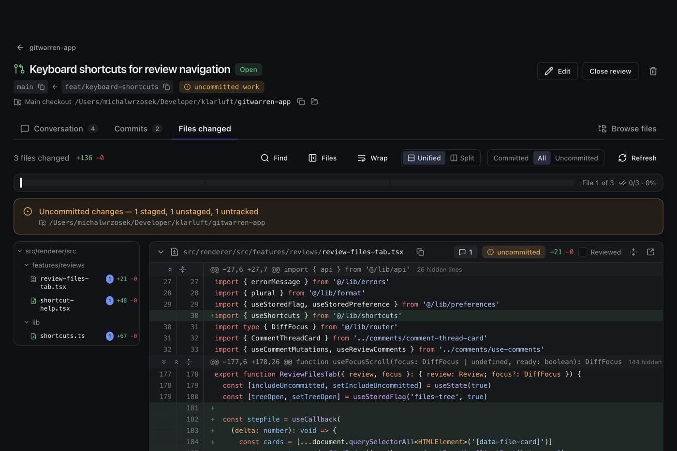
Task: Copy the main branch name
Action: 41,87
